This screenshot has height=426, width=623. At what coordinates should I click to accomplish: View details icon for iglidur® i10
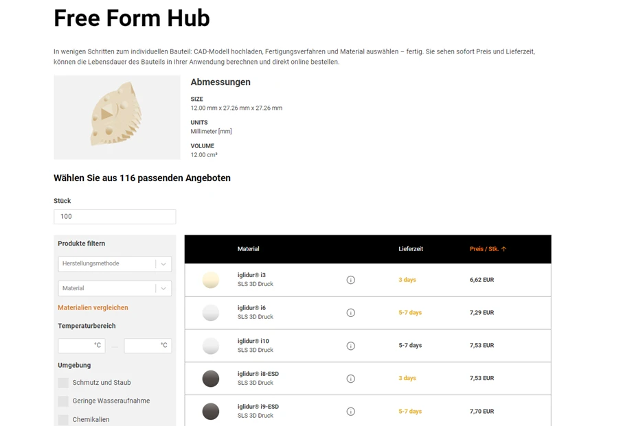(x=350, y=346)
